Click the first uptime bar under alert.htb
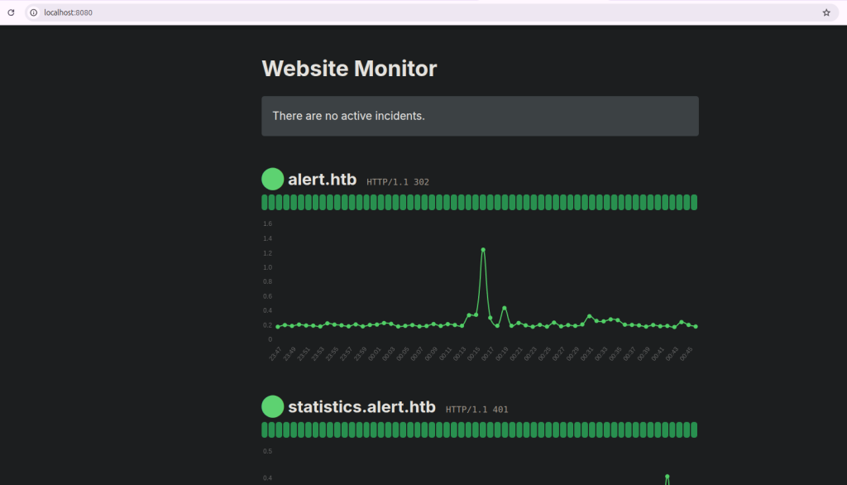 (265, 203)
